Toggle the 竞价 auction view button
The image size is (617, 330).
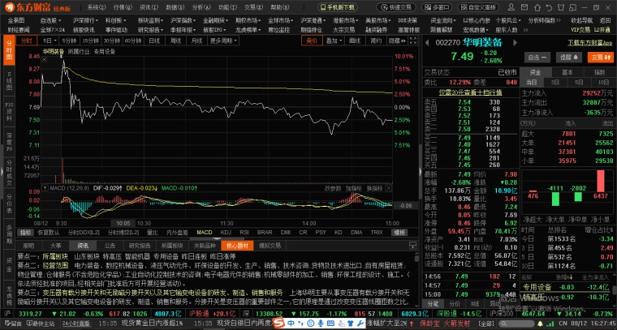point(312,41)
